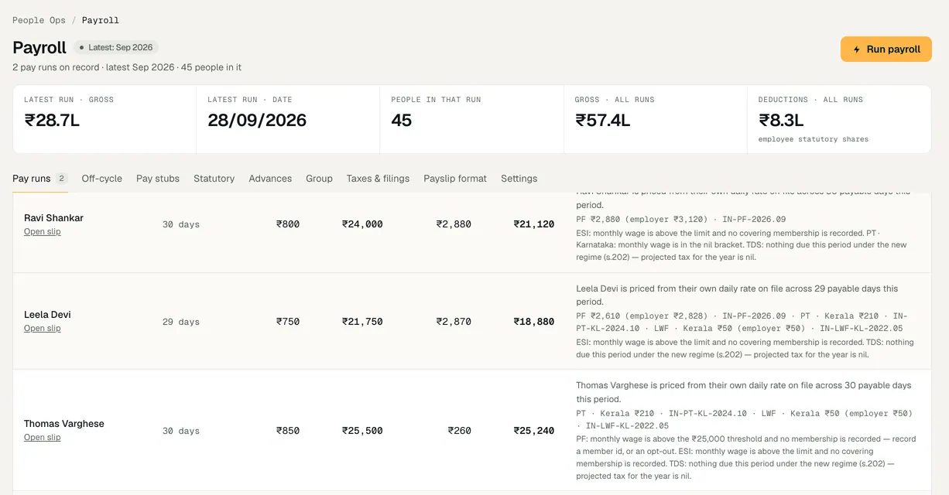Click the latest run date 28/09/2026
Image resolution: width=949 pixels, height=495 pixels.
coord(257,121)
